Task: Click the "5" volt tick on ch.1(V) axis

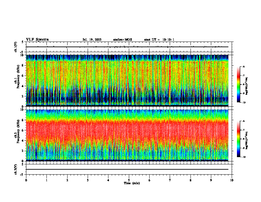Action: 22,42
